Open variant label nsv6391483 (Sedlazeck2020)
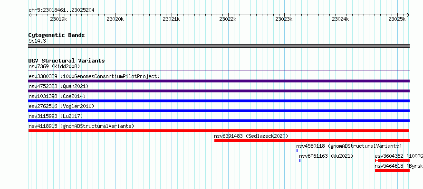This screenshot has height=189, width=423. (x=251, y=136)
